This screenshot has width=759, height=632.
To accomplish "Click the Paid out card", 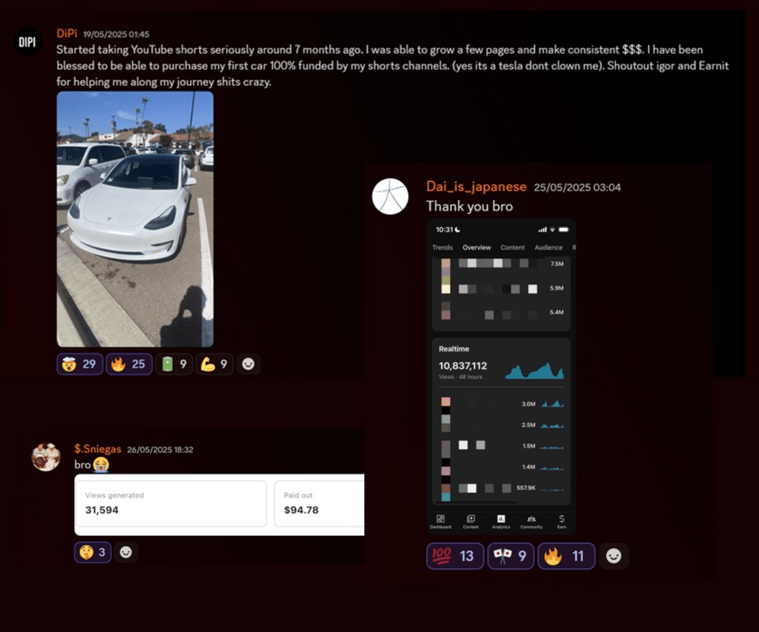I will click(x=320, y=503).
